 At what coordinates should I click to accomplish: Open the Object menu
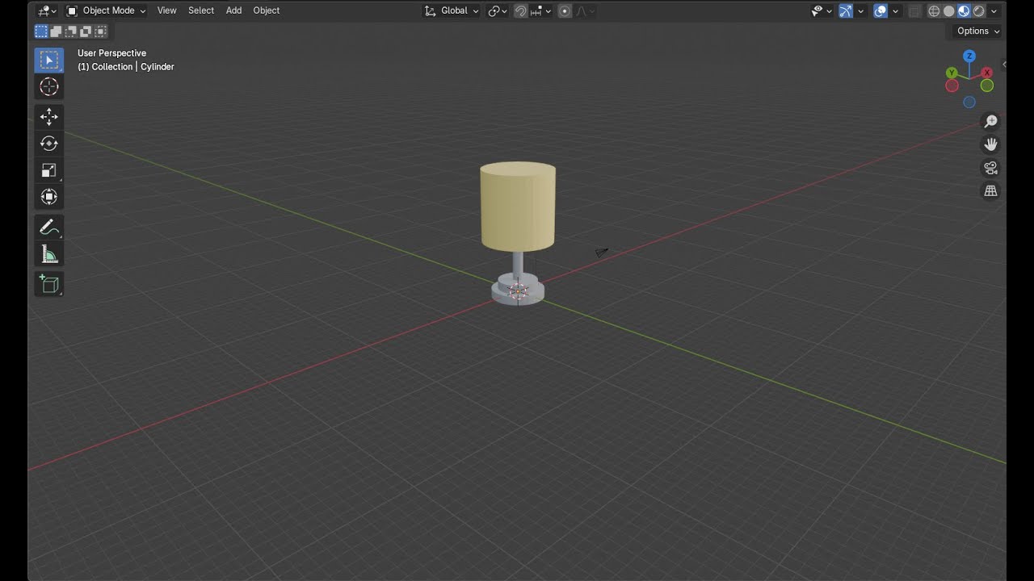[267, 10]
